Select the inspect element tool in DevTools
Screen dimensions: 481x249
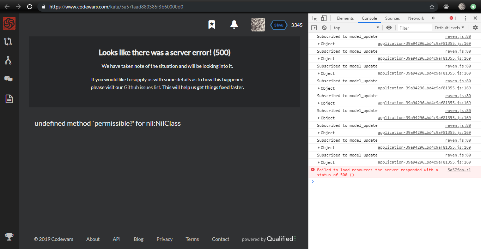coord(314,18)
